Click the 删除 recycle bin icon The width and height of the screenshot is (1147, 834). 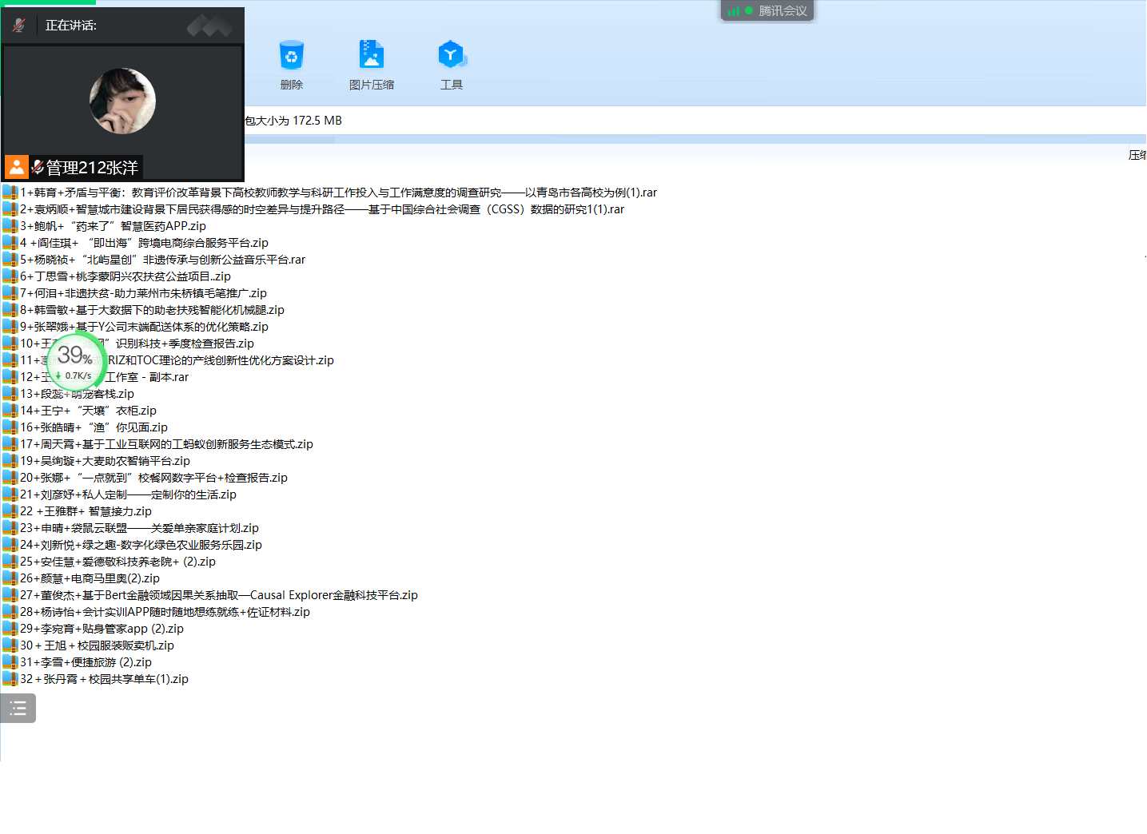291,56
